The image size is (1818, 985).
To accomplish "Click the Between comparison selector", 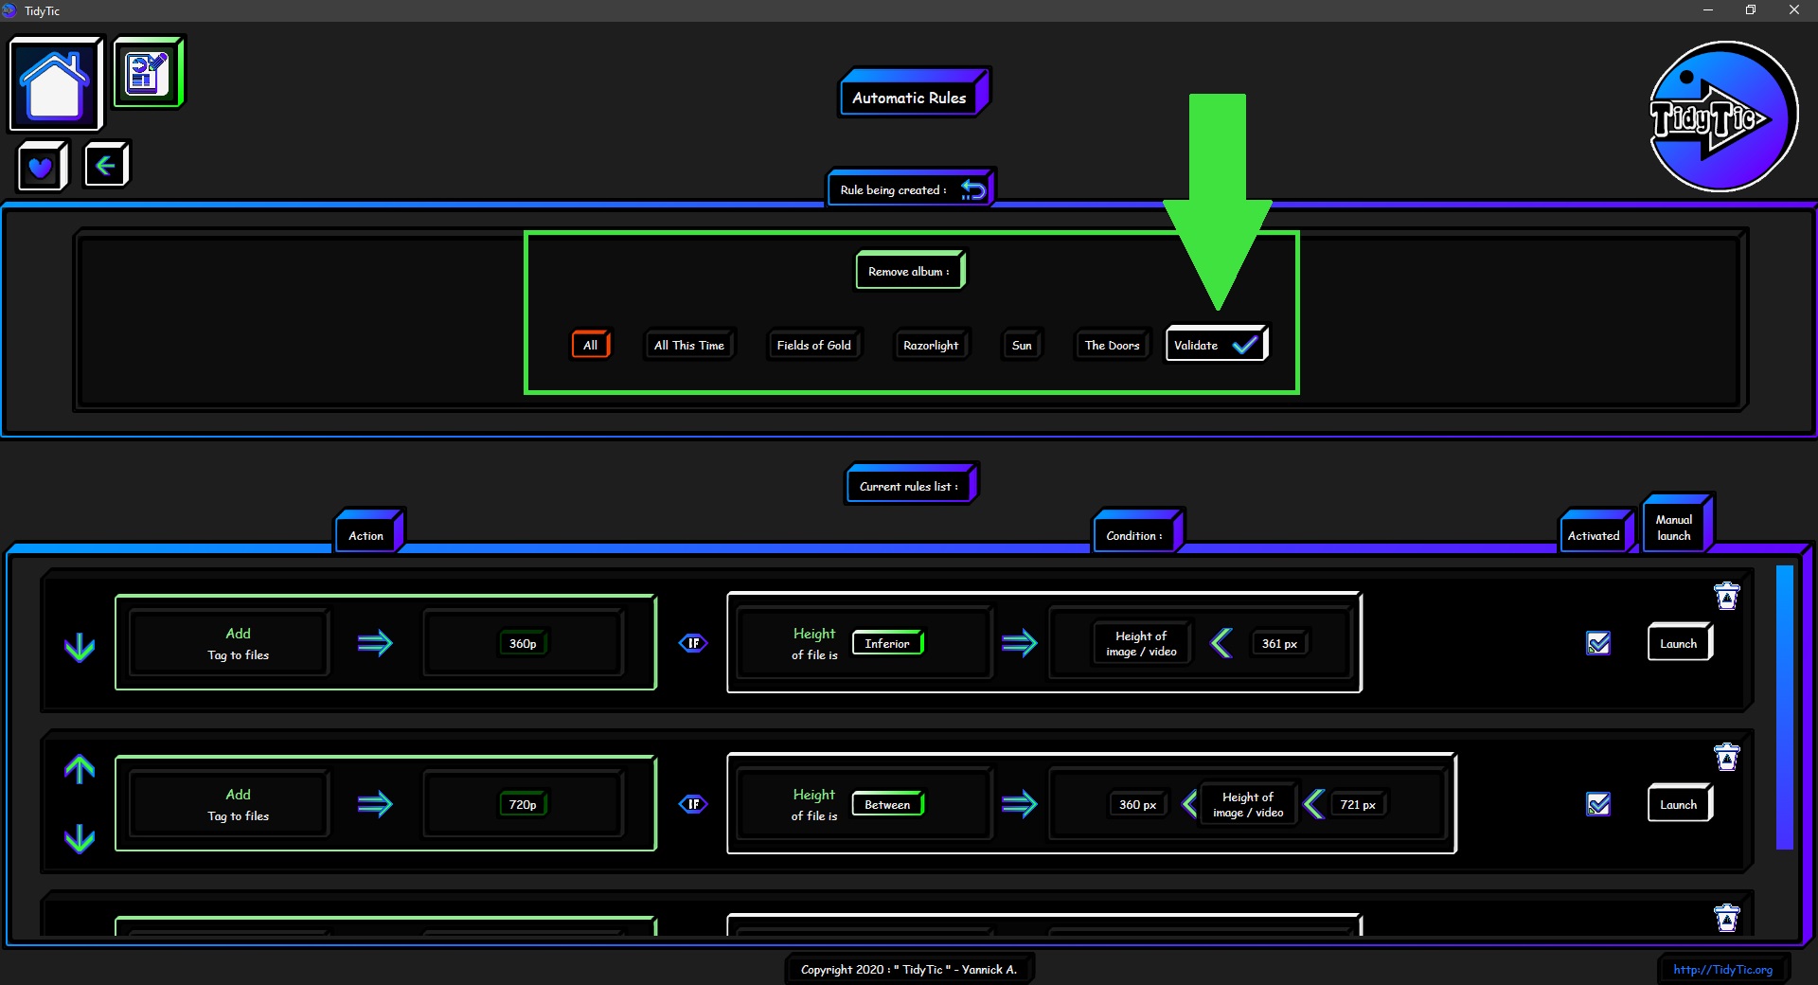I will (887, 804).
